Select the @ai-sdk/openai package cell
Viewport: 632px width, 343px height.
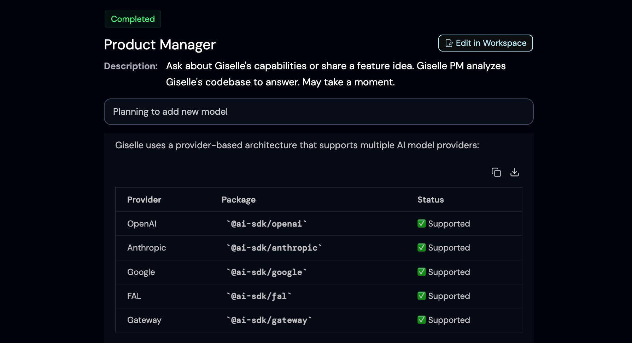click(x=267, y=224)
